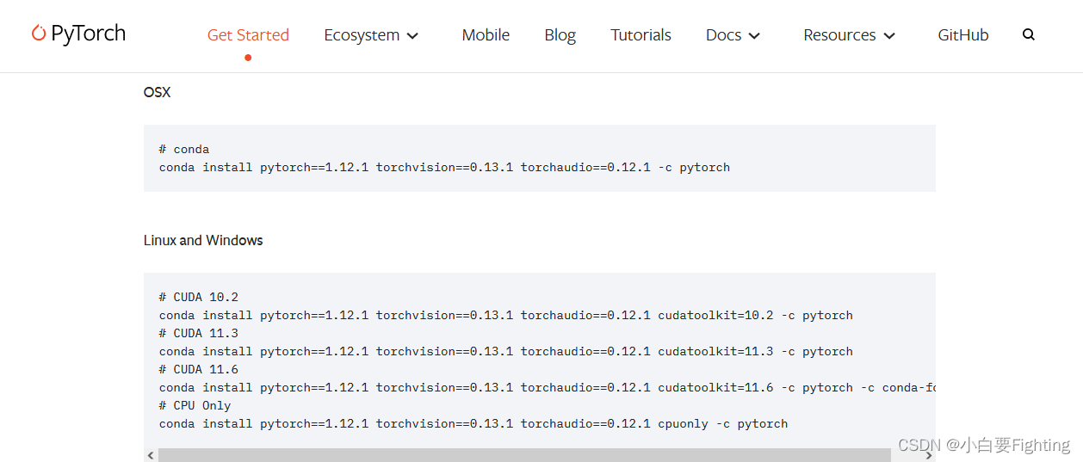The height and width of the screenshot is (462, 1083).
Task: Open the Blog link
Action: coord(560,35)
